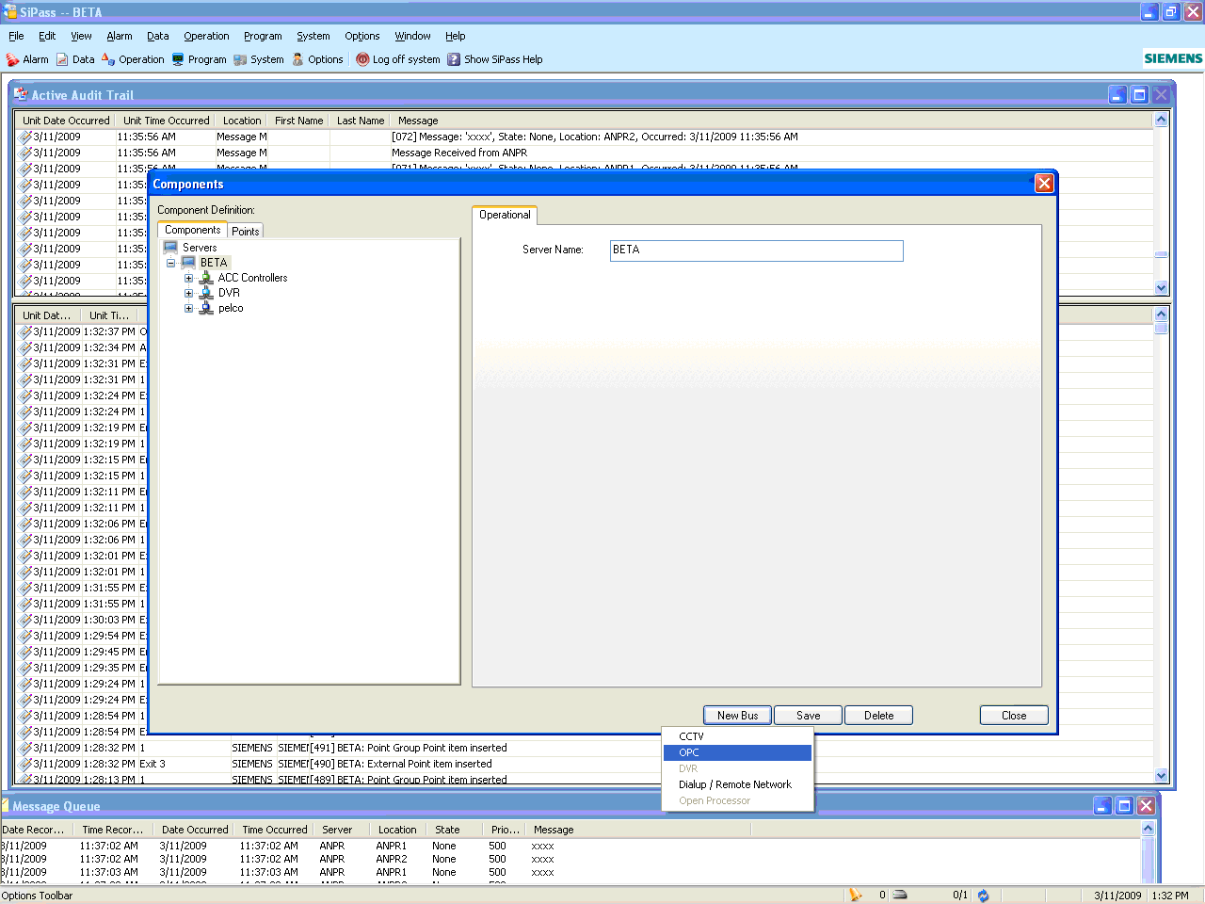Click the Log off system icon
Viewport: 1205px width, 904px height.
tap(362, 59)
